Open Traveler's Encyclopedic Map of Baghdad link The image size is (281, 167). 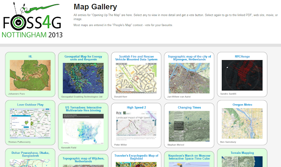tap(136, 157)
